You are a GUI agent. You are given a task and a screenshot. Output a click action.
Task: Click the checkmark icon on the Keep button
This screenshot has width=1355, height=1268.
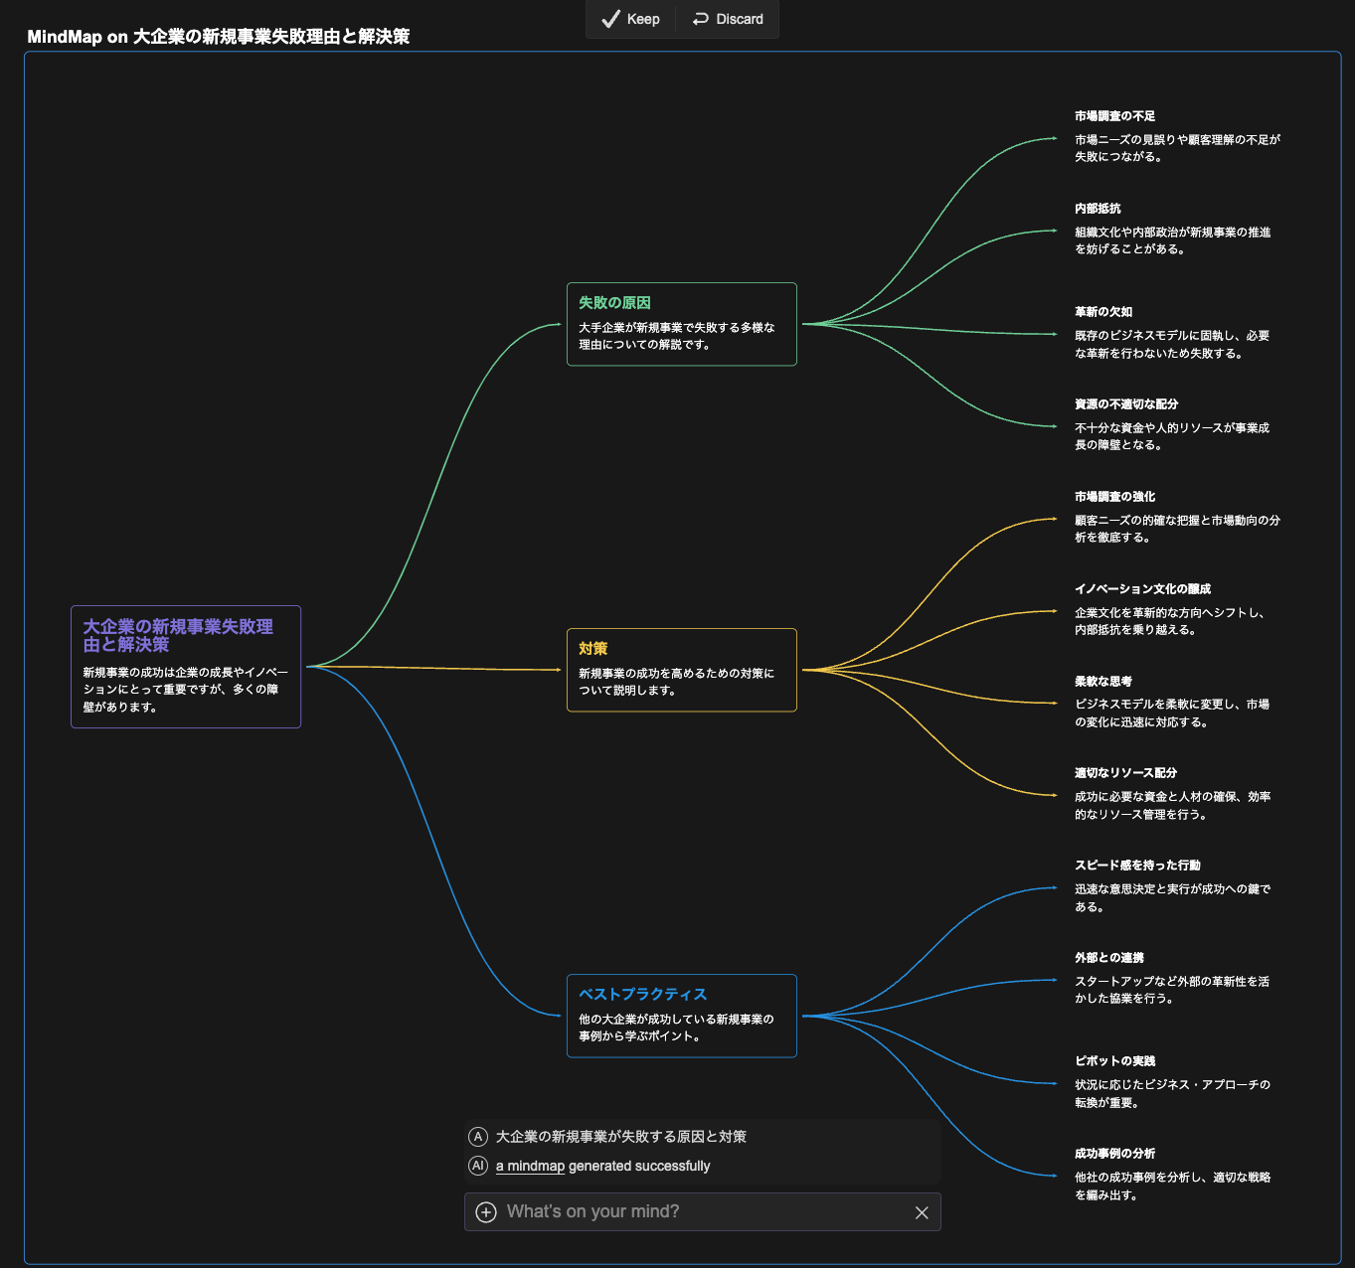pos(610,18)
